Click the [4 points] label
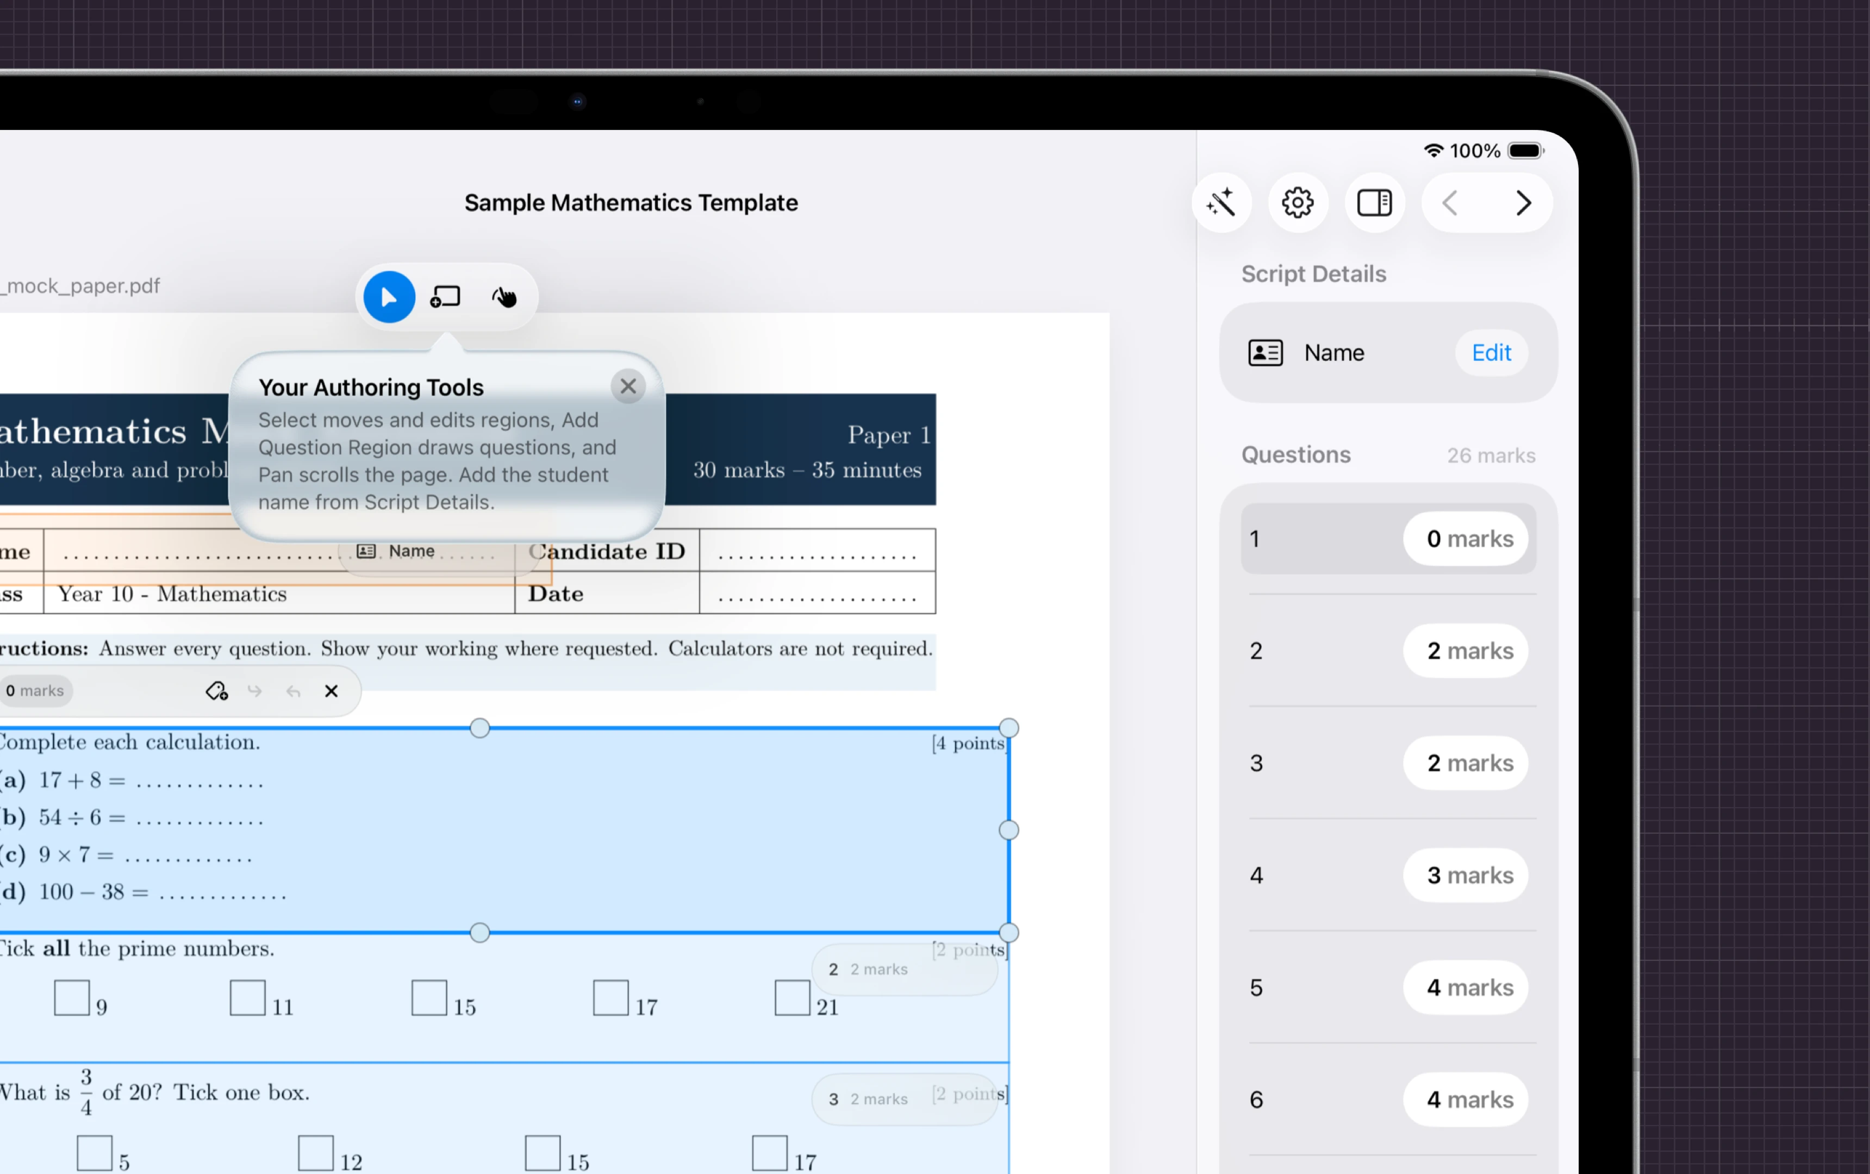Image resolution: width=1870 pixels, height=1174 pixels. click(x=970, y=744)
